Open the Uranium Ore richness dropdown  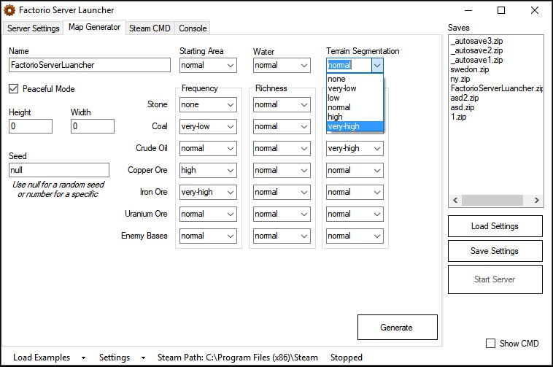coord(282,214)
